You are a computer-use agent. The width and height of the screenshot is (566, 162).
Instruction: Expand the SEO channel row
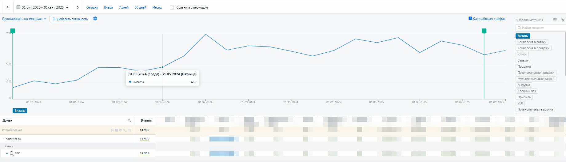coord(7,153)
